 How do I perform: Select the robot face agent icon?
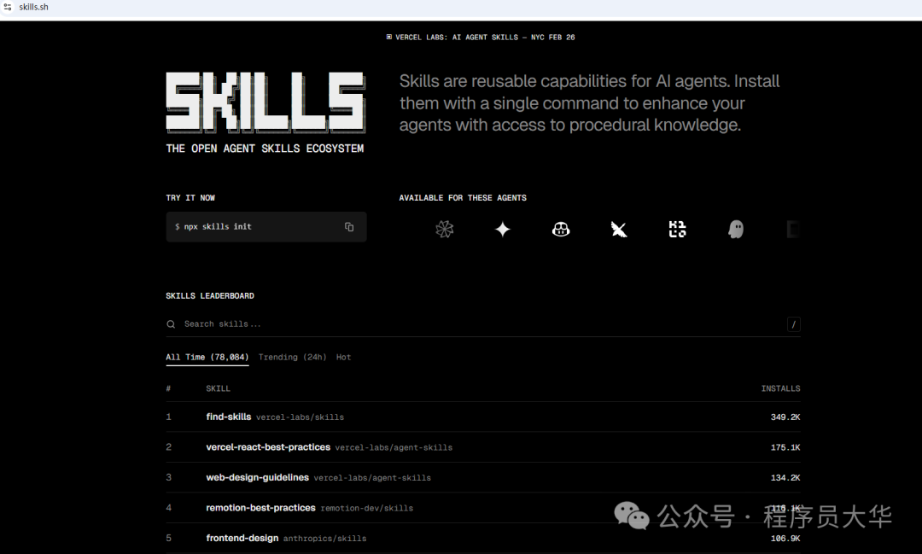(x=561, y=229)
